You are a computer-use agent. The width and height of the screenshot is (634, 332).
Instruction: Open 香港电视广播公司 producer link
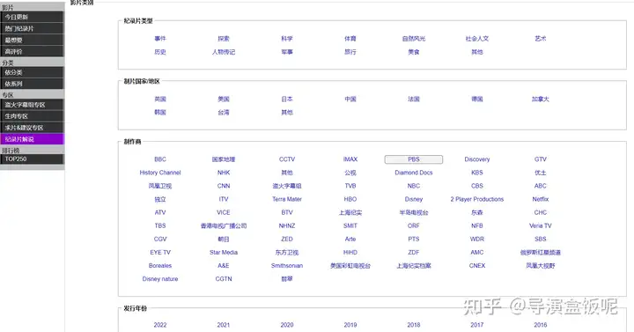[224, 225]
